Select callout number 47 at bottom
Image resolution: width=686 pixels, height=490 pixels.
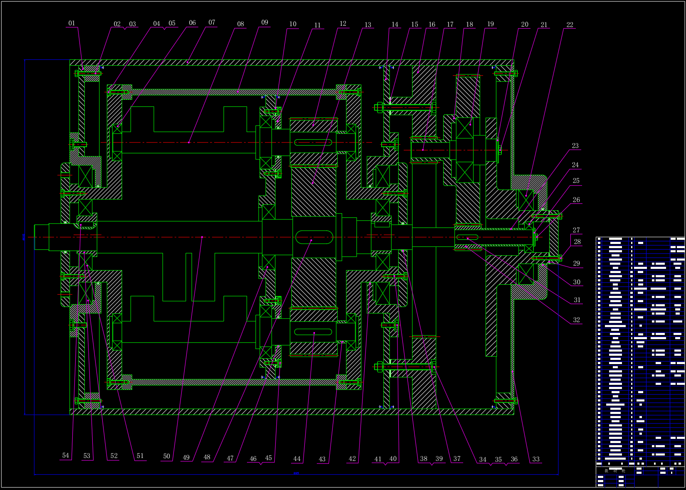coord(230,458)
